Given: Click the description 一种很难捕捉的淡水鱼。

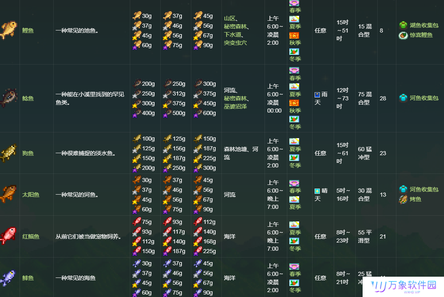Looking at the screenshot, I should point(85,153).
